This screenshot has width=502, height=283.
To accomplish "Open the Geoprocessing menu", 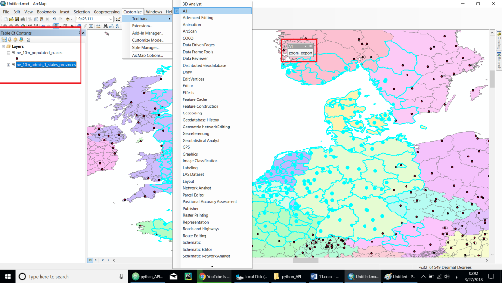I will [x=106, y=12].
